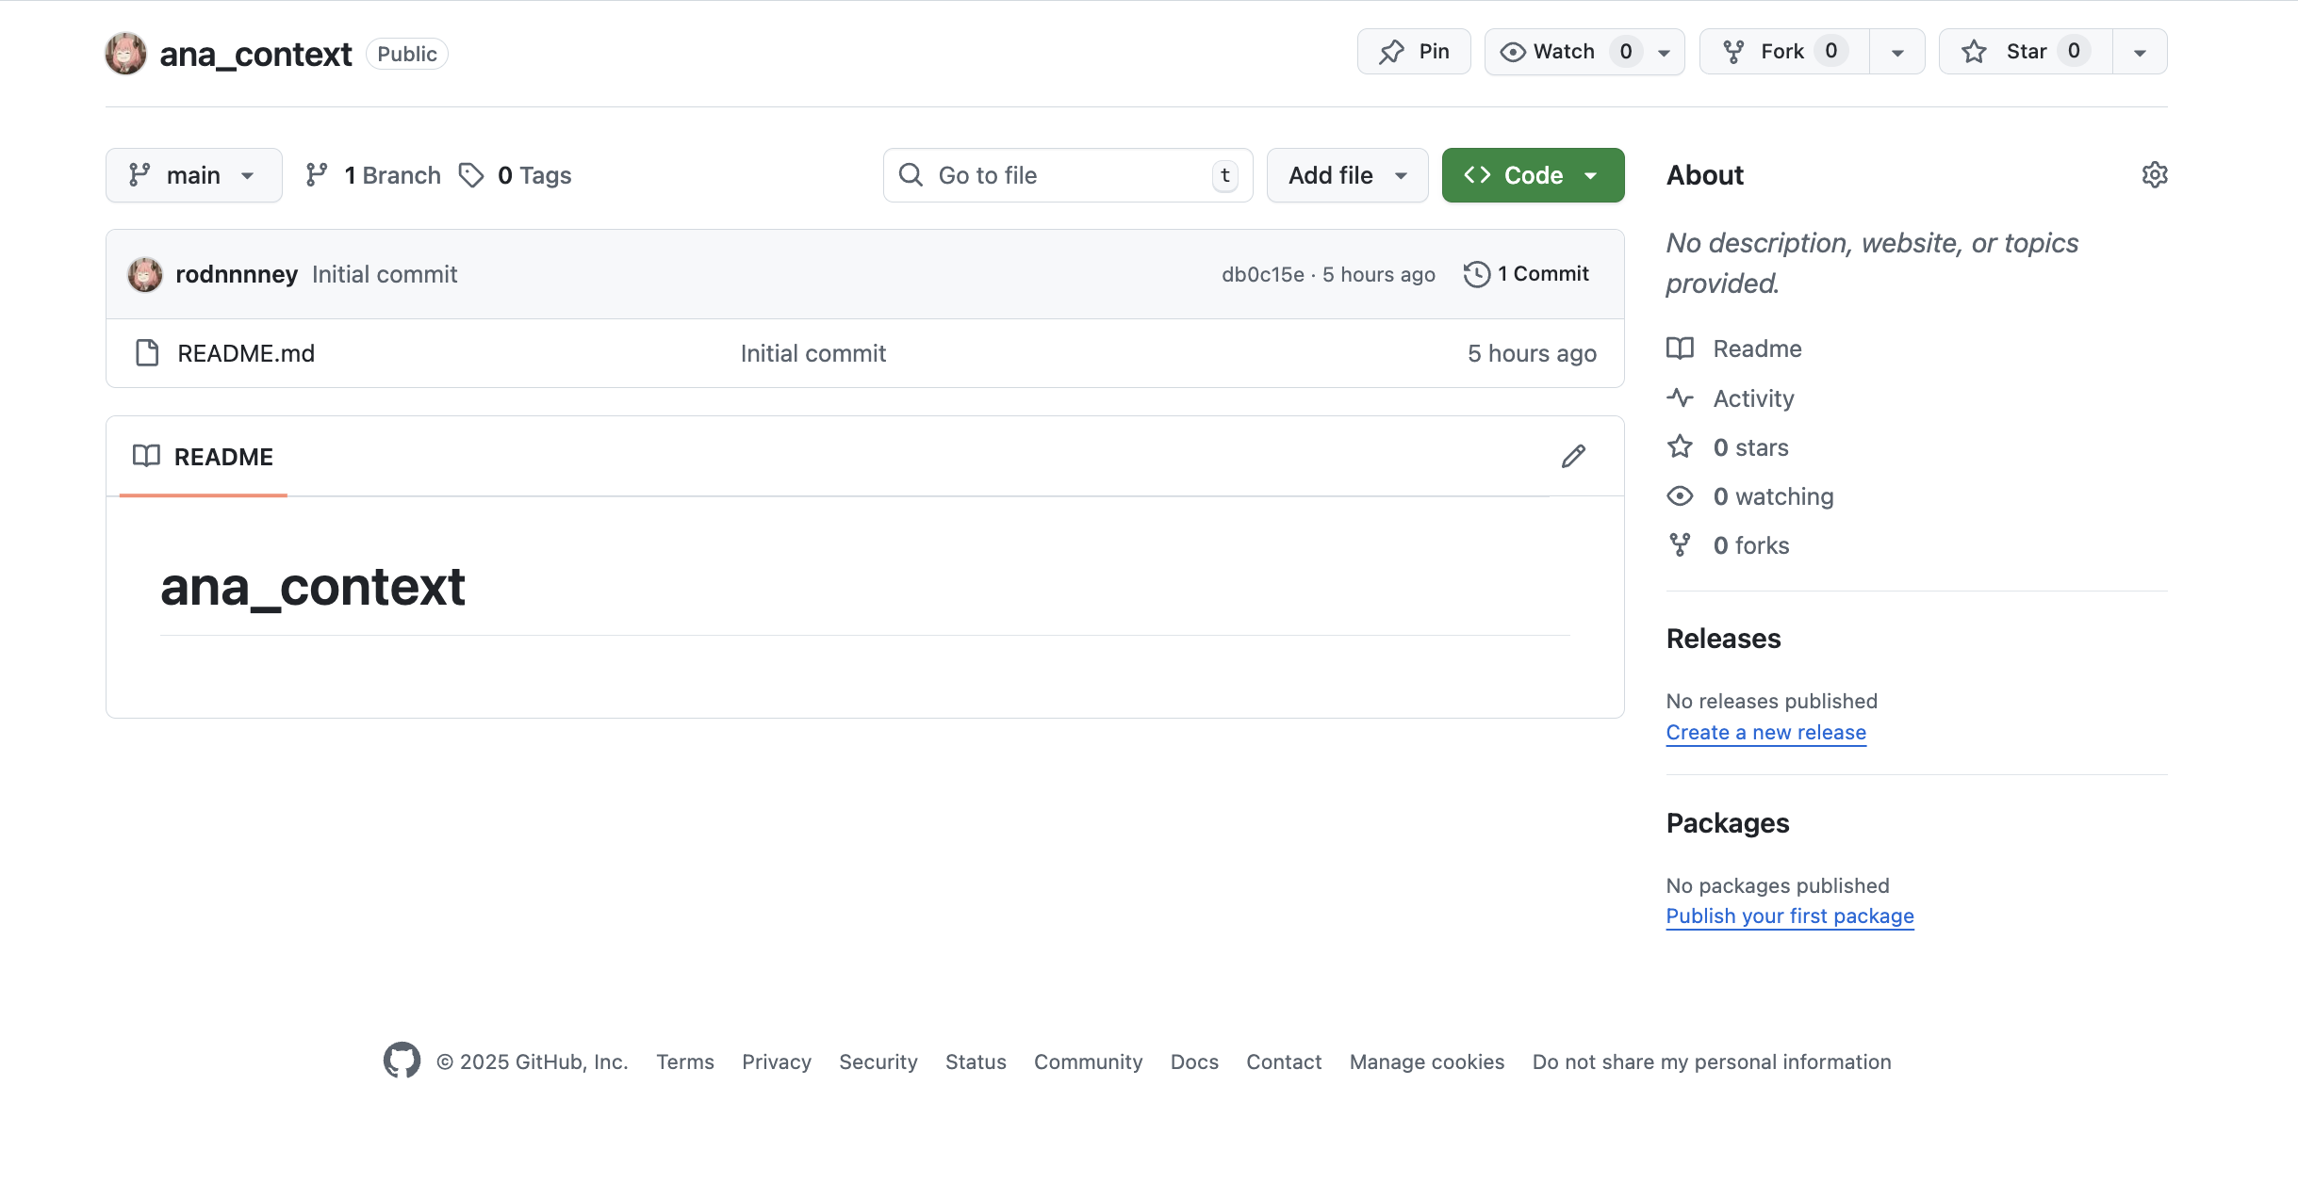Screen dimensions: 2298x1183
Task: Star the ana_context repository
Action: 2016,51
